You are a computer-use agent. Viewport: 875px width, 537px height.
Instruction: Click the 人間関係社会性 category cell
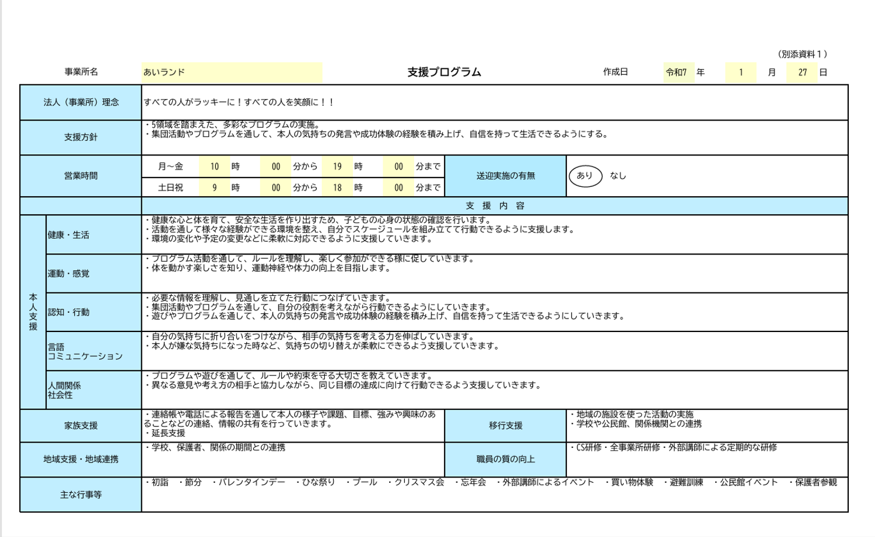[94, 390]
